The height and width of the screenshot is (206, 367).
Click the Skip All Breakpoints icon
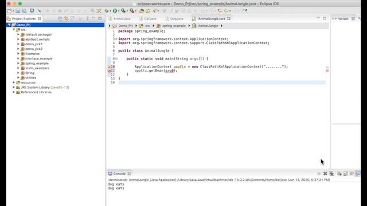click(40, 11)
